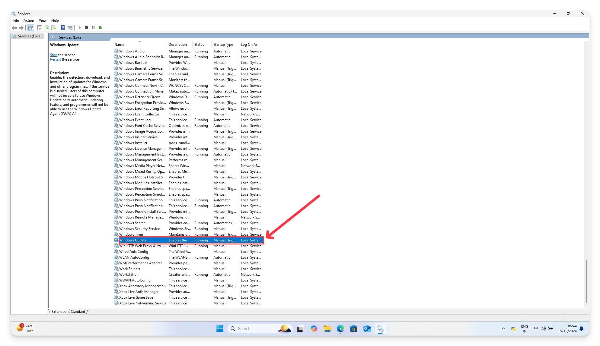The height and width of the screenshot is (346, 600).
Task: Open Help using the blue question mark icon
Action: pyautogui.click(x=62, y=28)
